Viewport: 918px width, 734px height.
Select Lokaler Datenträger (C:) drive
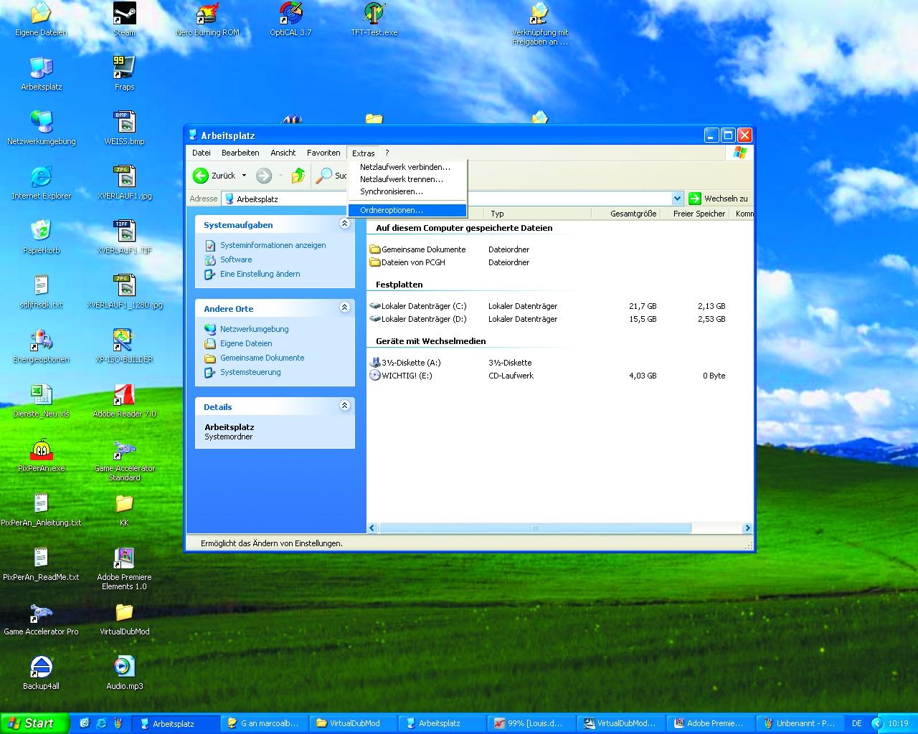(x=417, y=306)
